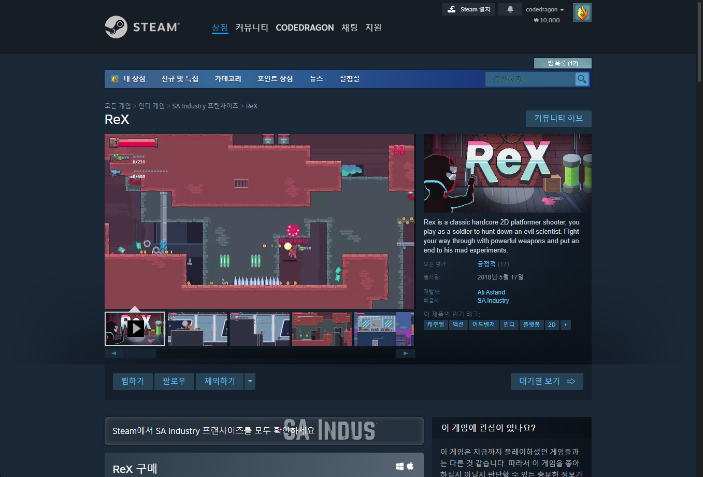
Task: Click the 대기열 보기 button
Action: point(547,381)
